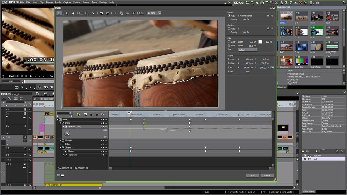Choose the pen path drawing tool
347x195 pixels.
[x=93, y=13]
